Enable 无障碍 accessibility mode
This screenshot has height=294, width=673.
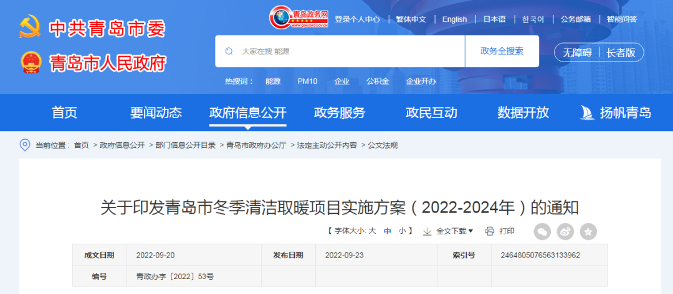(577, 53)
